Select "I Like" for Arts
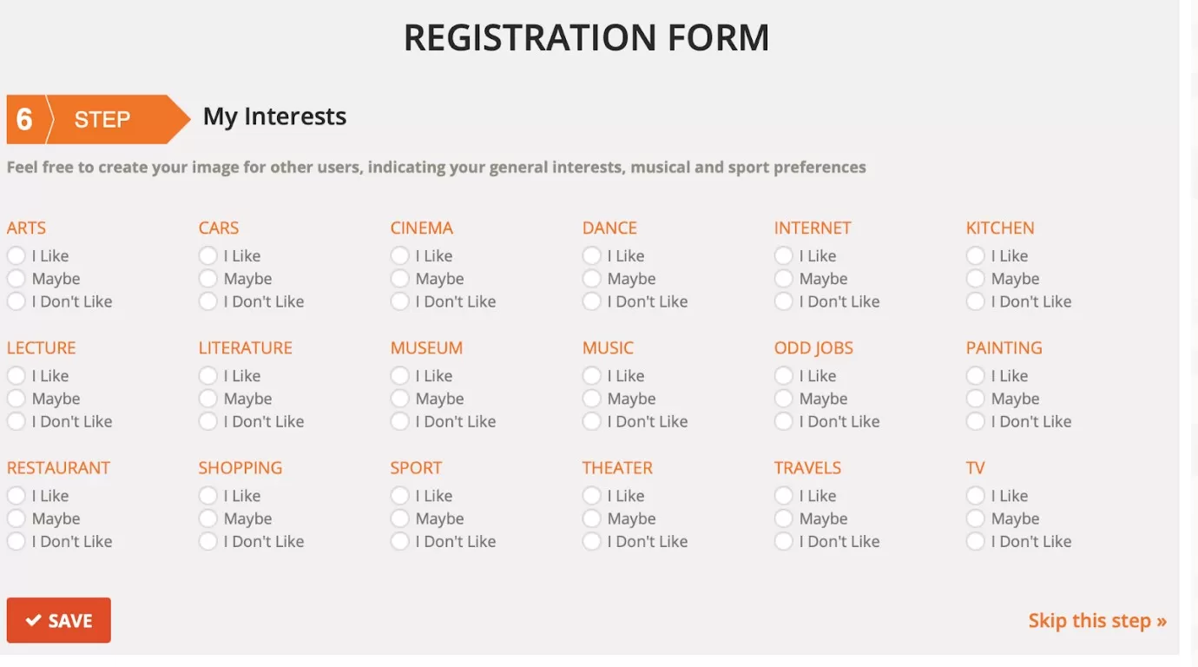Image resolution: width=1198 pixels, height=667 pixels. (16, 256)
